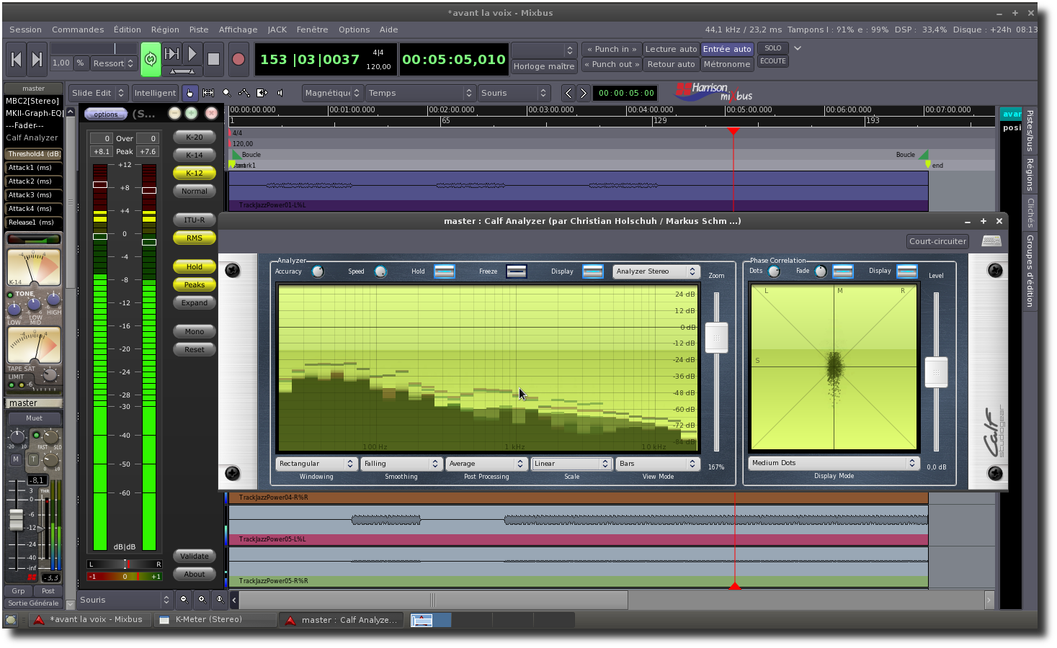This screenshot has width=1057, height=648.
Task: Toggle Display switch in Phase Correlation
Action: 906,271
